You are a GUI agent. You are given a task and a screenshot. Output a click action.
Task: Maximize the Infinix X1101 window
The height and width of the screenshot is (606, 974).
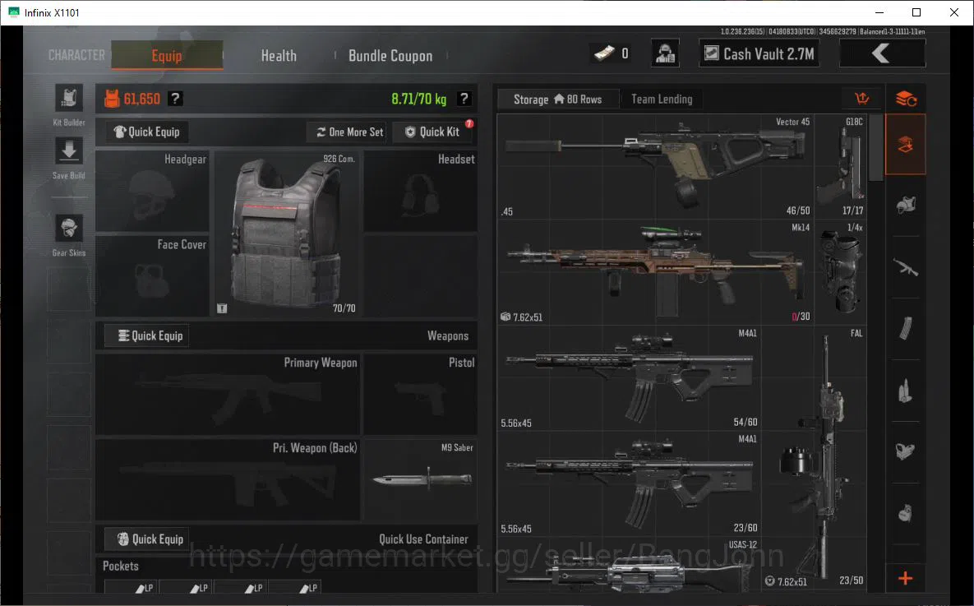click(916, 12)
